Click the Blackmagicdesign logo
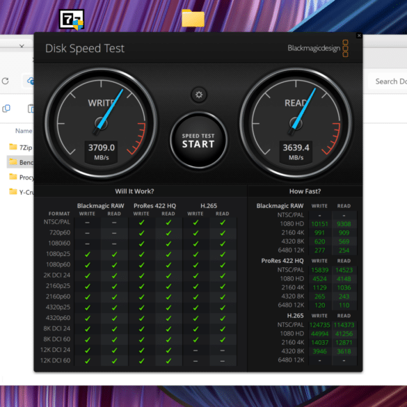This screenshot has height=407, width=407. pyautogui.click(x=318, y=48)
